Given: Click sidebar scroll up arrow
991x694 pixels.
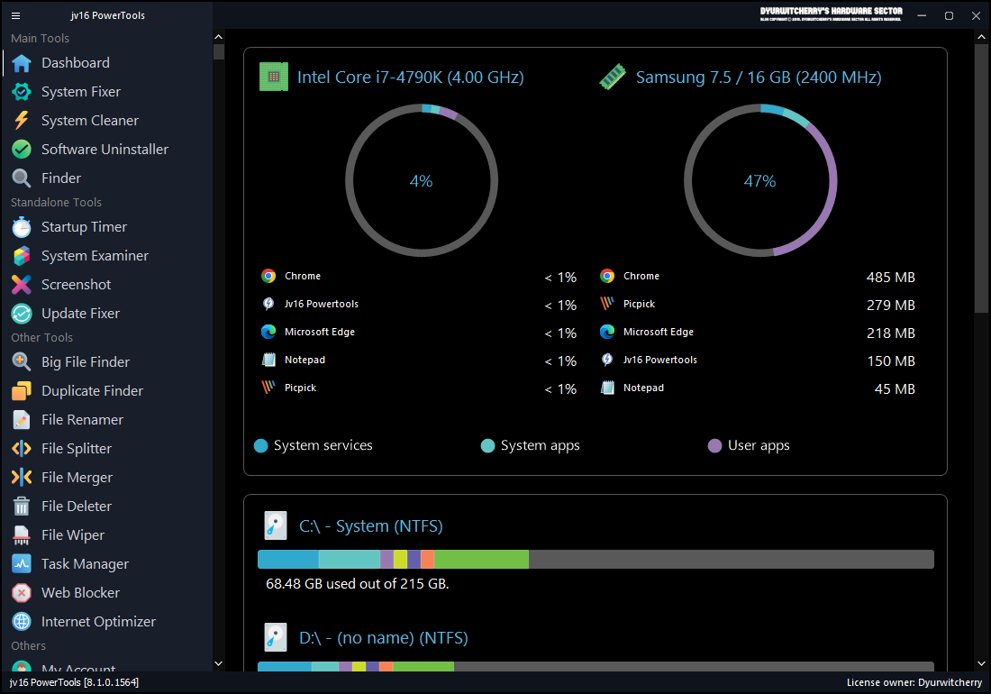Looking at the screenshot, I should point(219,37).
